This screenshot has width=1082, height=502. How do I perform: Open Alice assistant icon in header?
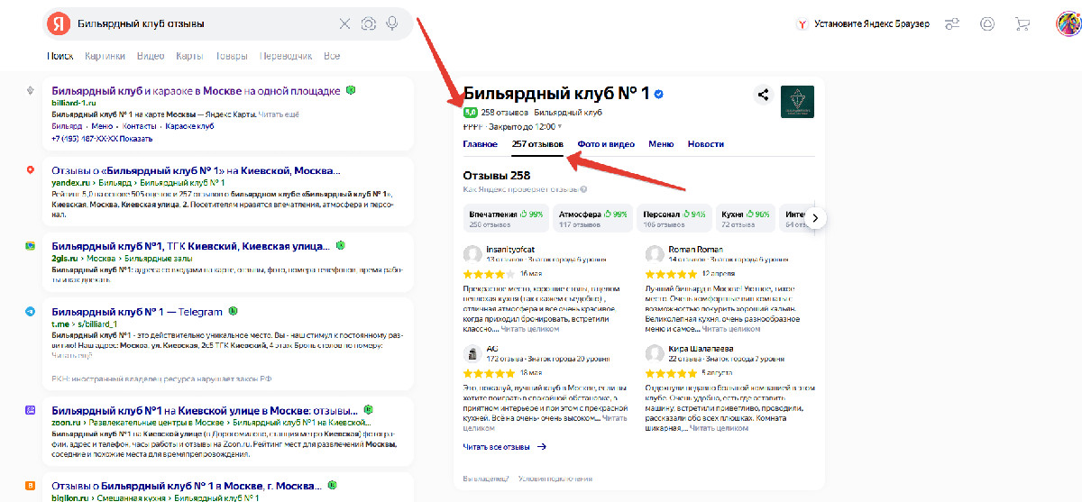987,24
